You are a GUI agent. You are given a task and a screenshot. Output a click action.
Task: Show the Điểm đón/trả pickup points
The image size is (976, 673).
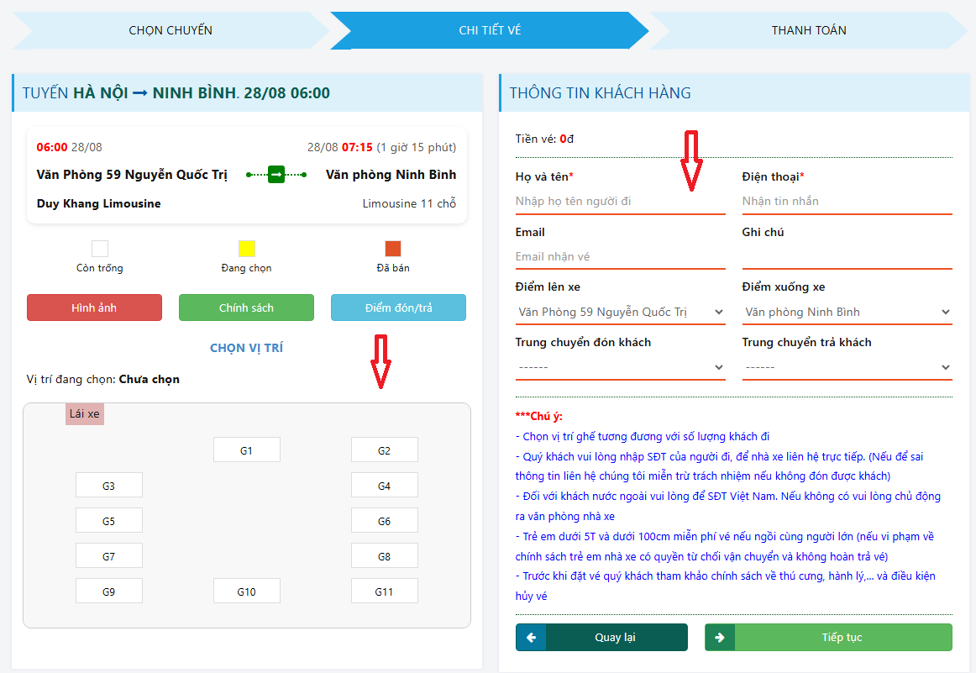pos(398,308)
